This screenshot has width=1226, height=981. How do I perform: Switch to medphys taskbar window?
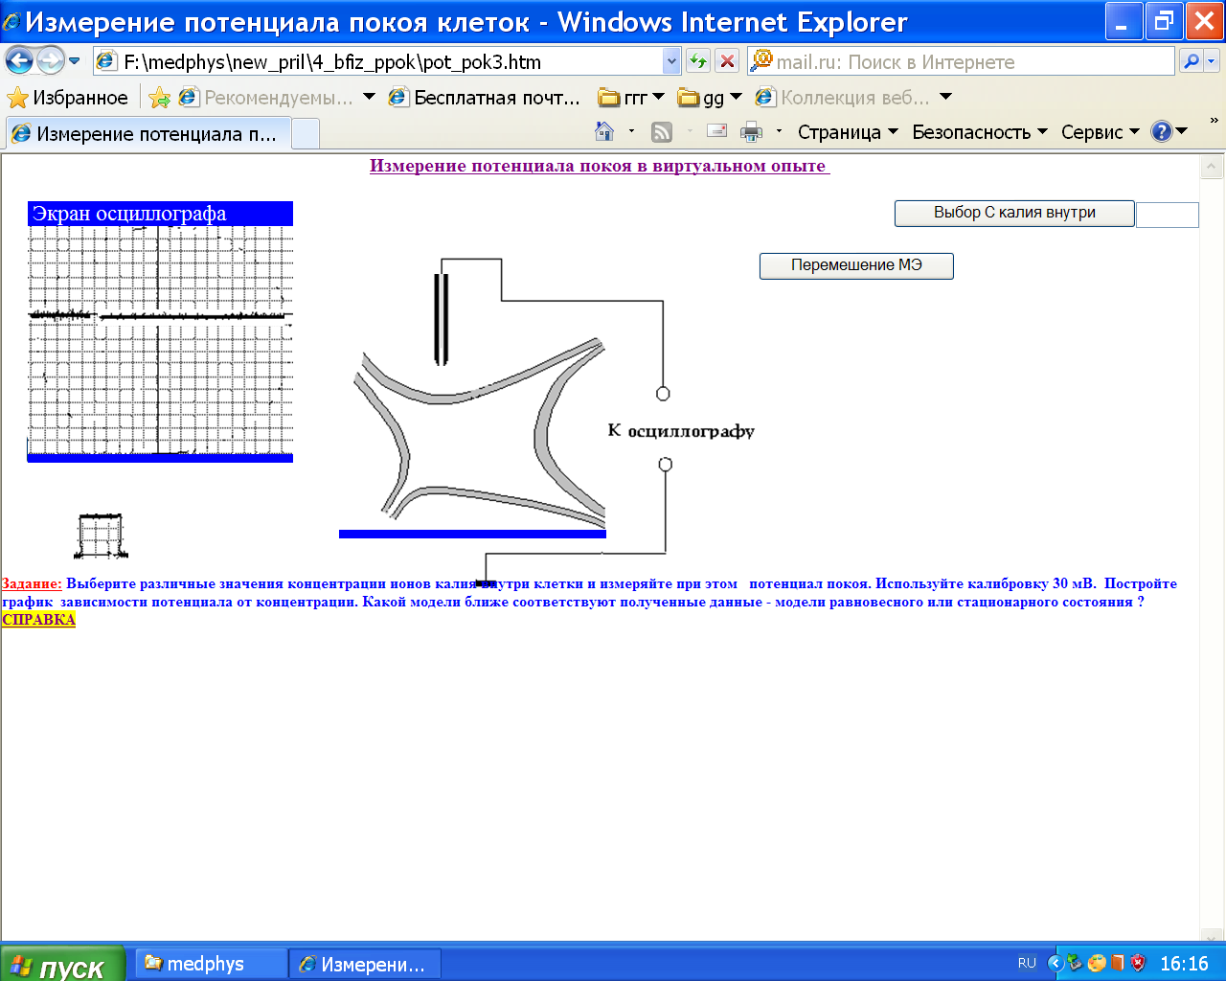(211, 965)
